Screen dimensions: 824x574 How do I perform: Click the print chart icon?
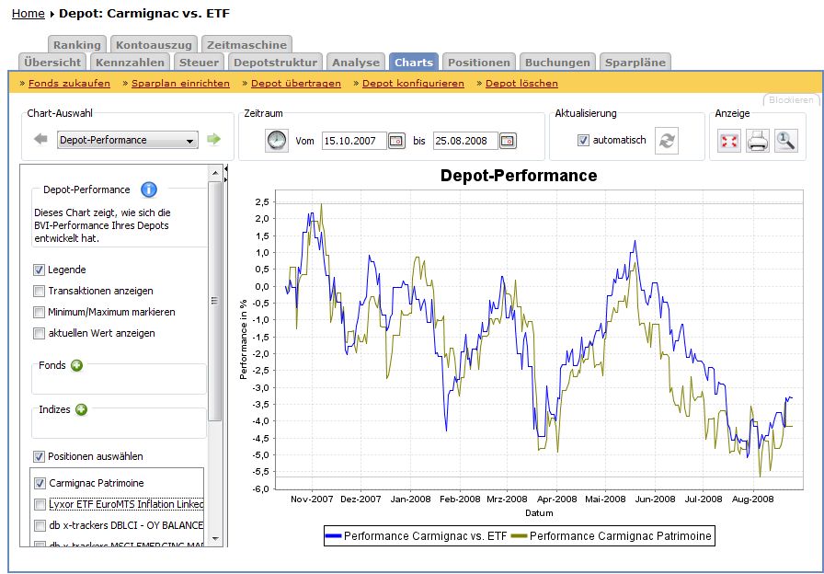pyautogui.click(x=758, y=142)
